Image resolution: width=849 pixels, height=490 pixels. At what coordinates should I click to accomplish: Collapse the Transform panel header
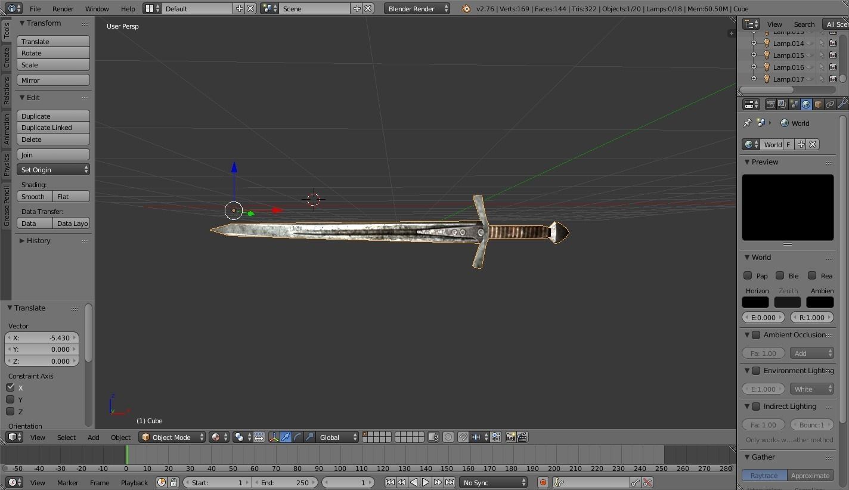pos(42,23)
